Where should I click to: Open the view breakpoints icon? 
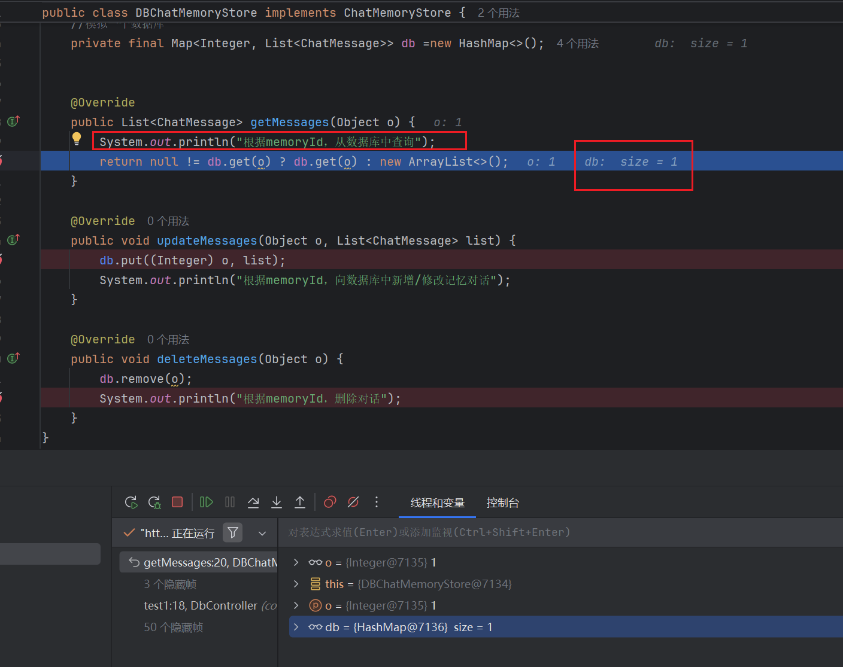tap(330, 502)
